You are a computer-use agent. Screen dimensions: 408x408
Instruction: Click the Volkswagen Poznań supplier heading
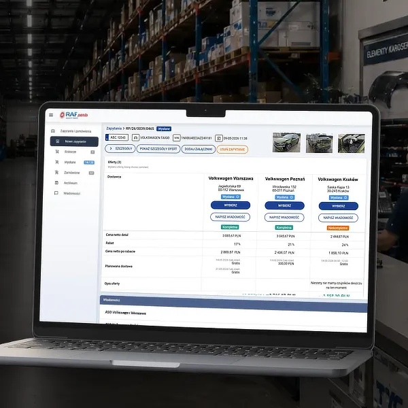click(x=285, y=179)
